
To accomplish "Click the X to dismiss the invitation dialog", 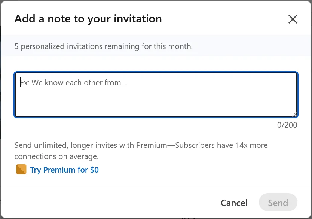I will [293, 19].
